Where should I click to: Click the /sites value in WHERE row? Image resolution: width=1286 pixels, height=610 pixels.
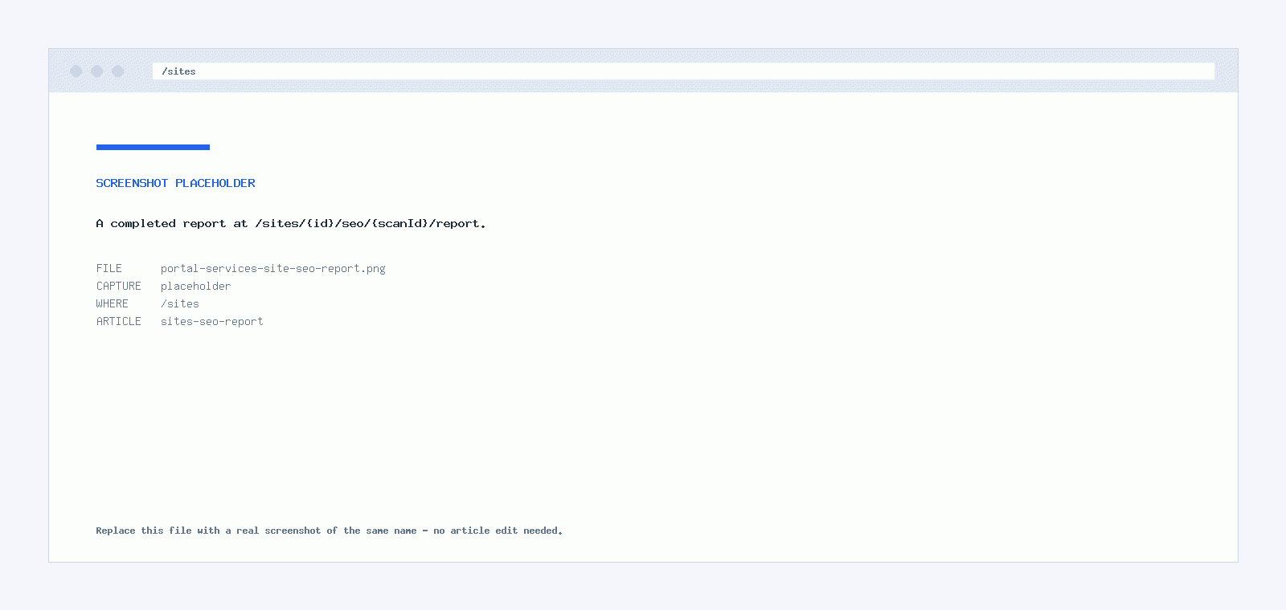(180, 304)
